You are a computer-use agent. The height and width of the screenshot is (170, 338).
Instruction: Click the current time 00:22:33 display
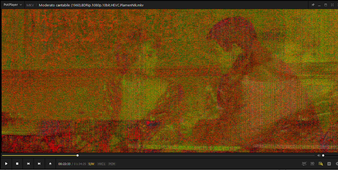pyautogui.click(x=64, y=164)
